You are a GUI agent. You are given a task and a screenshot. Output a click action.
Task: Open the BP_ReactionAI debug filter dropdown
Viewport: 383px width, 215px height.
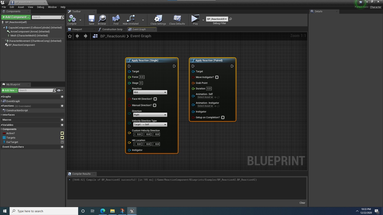click(217, 19)
